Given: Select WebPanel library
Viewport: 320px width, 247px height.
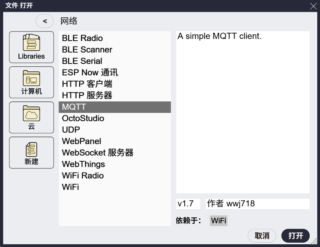Looking at the screenshot, I should (x=115, y=141).
